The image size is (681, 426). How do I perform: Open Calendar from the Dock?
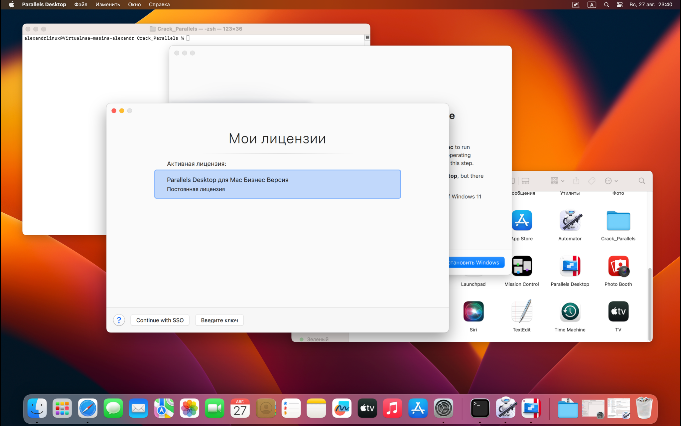[x=240, y=408]
